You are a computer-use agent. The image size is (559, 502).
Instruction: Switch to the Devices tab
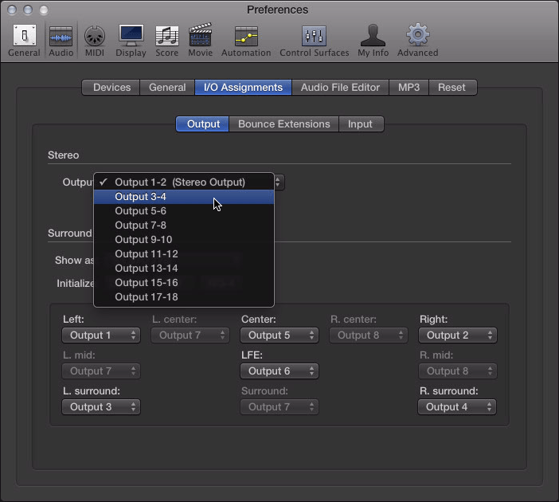(x=111, y=88)
